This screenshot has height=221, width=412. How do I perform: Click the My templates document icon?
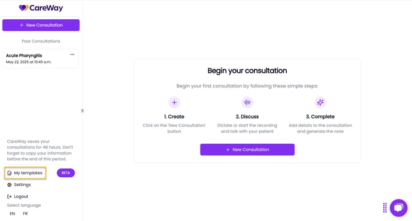point(10,173)
